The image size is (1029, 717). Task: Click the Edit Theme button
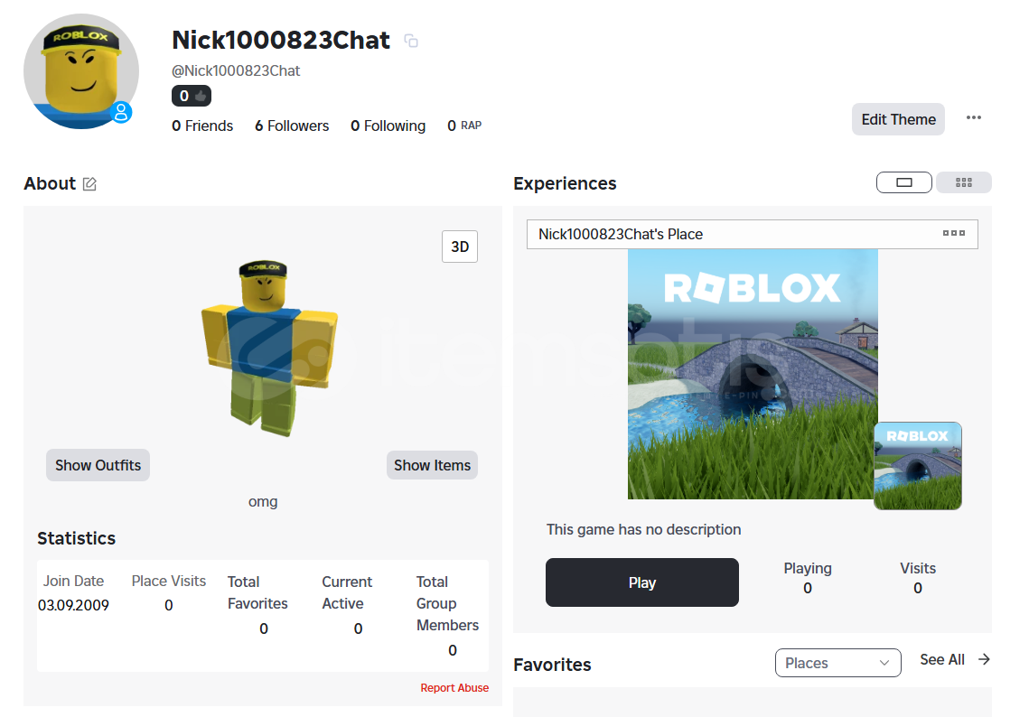[x=898, y=119]
